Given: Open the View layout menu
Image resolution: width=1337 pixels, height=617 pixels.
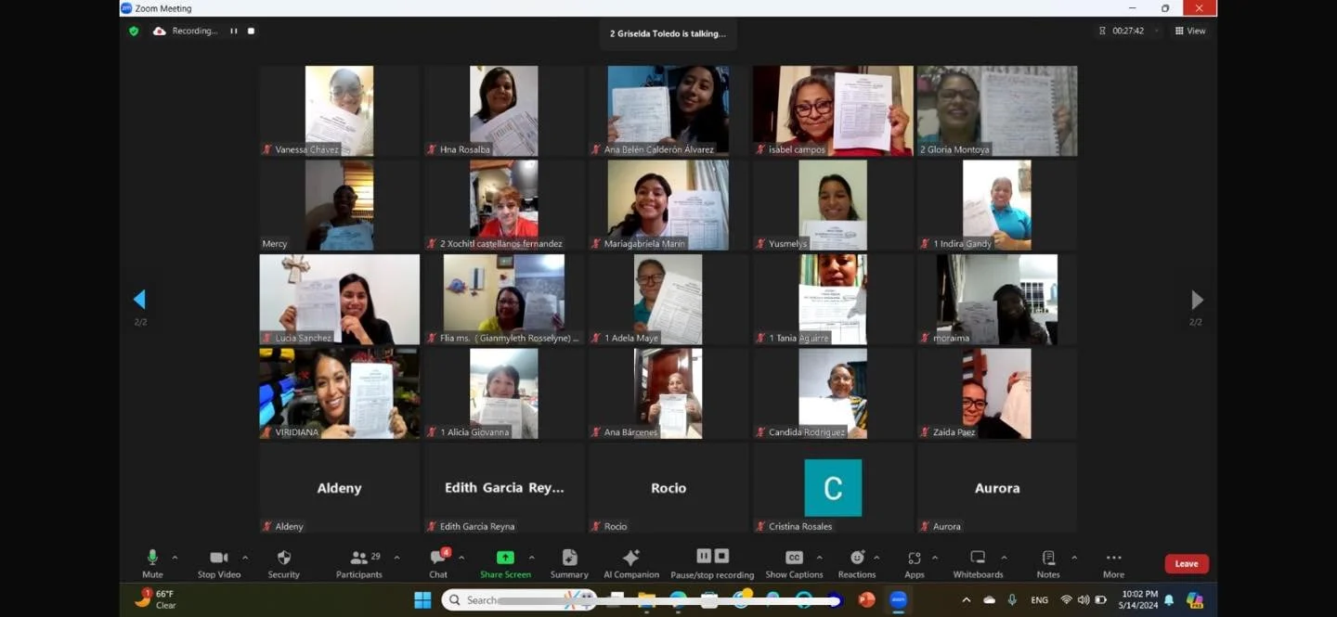Looking at the screenshot, I should tap(1190, 31).
